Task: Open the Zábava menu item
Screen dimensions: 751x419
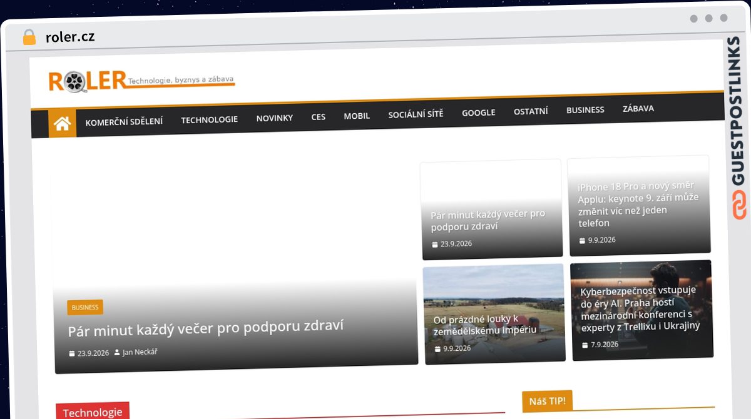Action: [638, 109]
